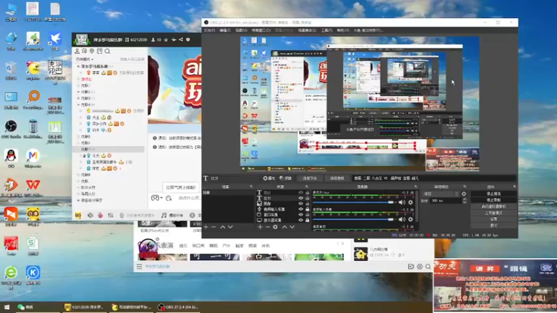Viewport: 557px width, 313px height.
Task: Toggle lock on Audio Input Capture source
Action: (307, 209)
